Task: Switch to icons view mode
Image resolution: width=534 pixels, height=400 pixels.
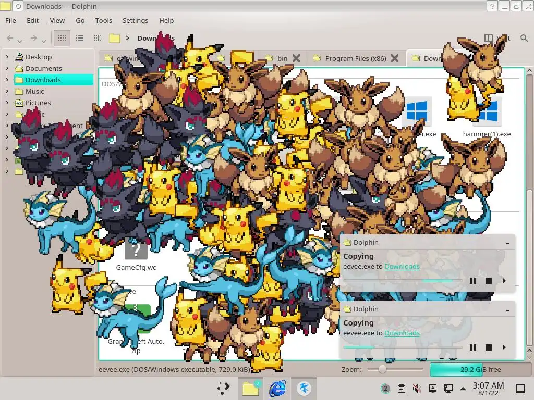Action: (x=62, y=37)
